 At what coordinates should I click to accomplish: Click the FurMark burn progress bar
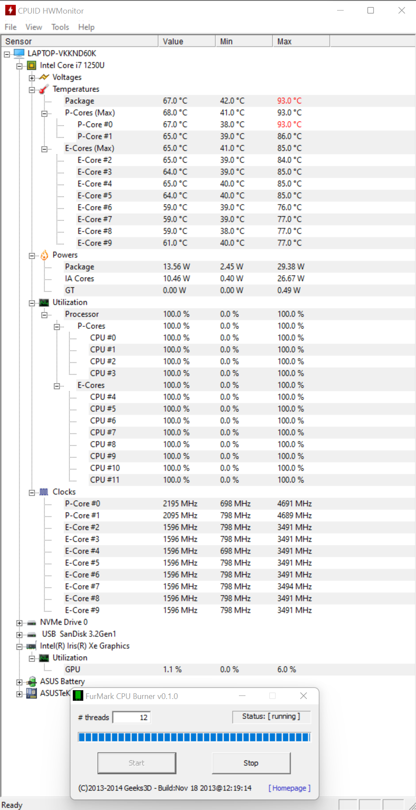(x=194, y=737)
